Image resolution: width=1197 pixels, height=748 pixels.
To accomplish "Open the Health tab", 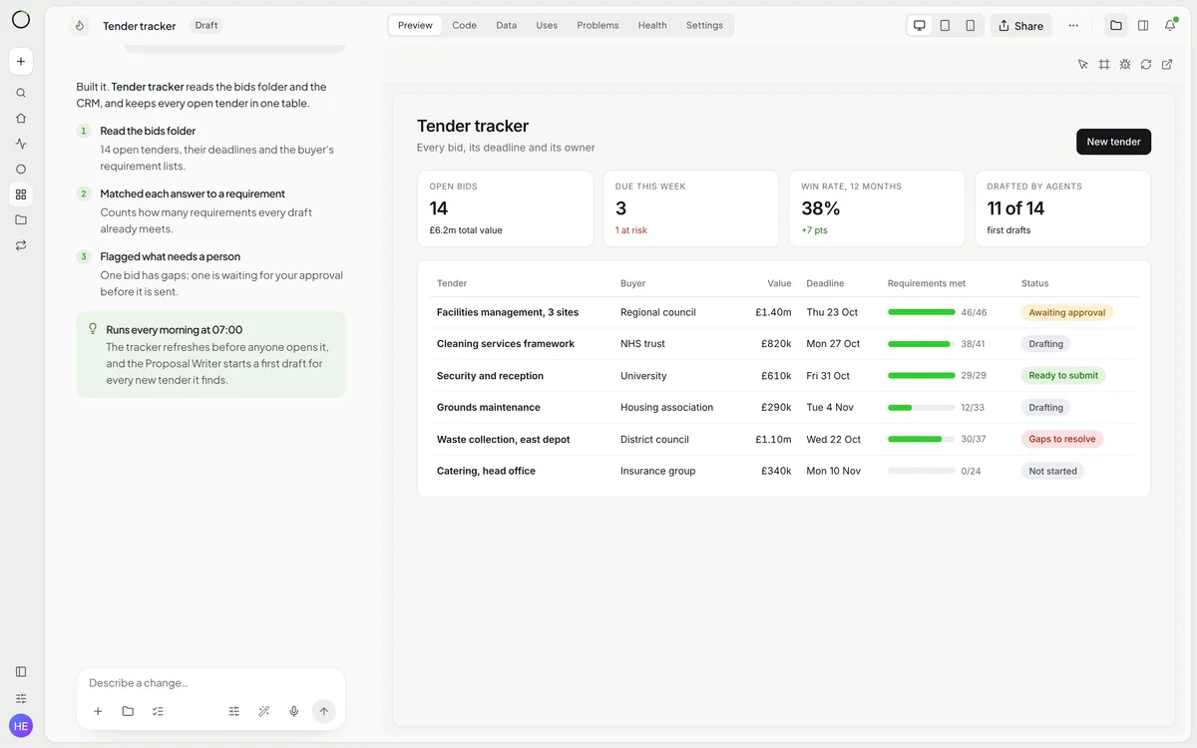I will [x=652, y=26].
